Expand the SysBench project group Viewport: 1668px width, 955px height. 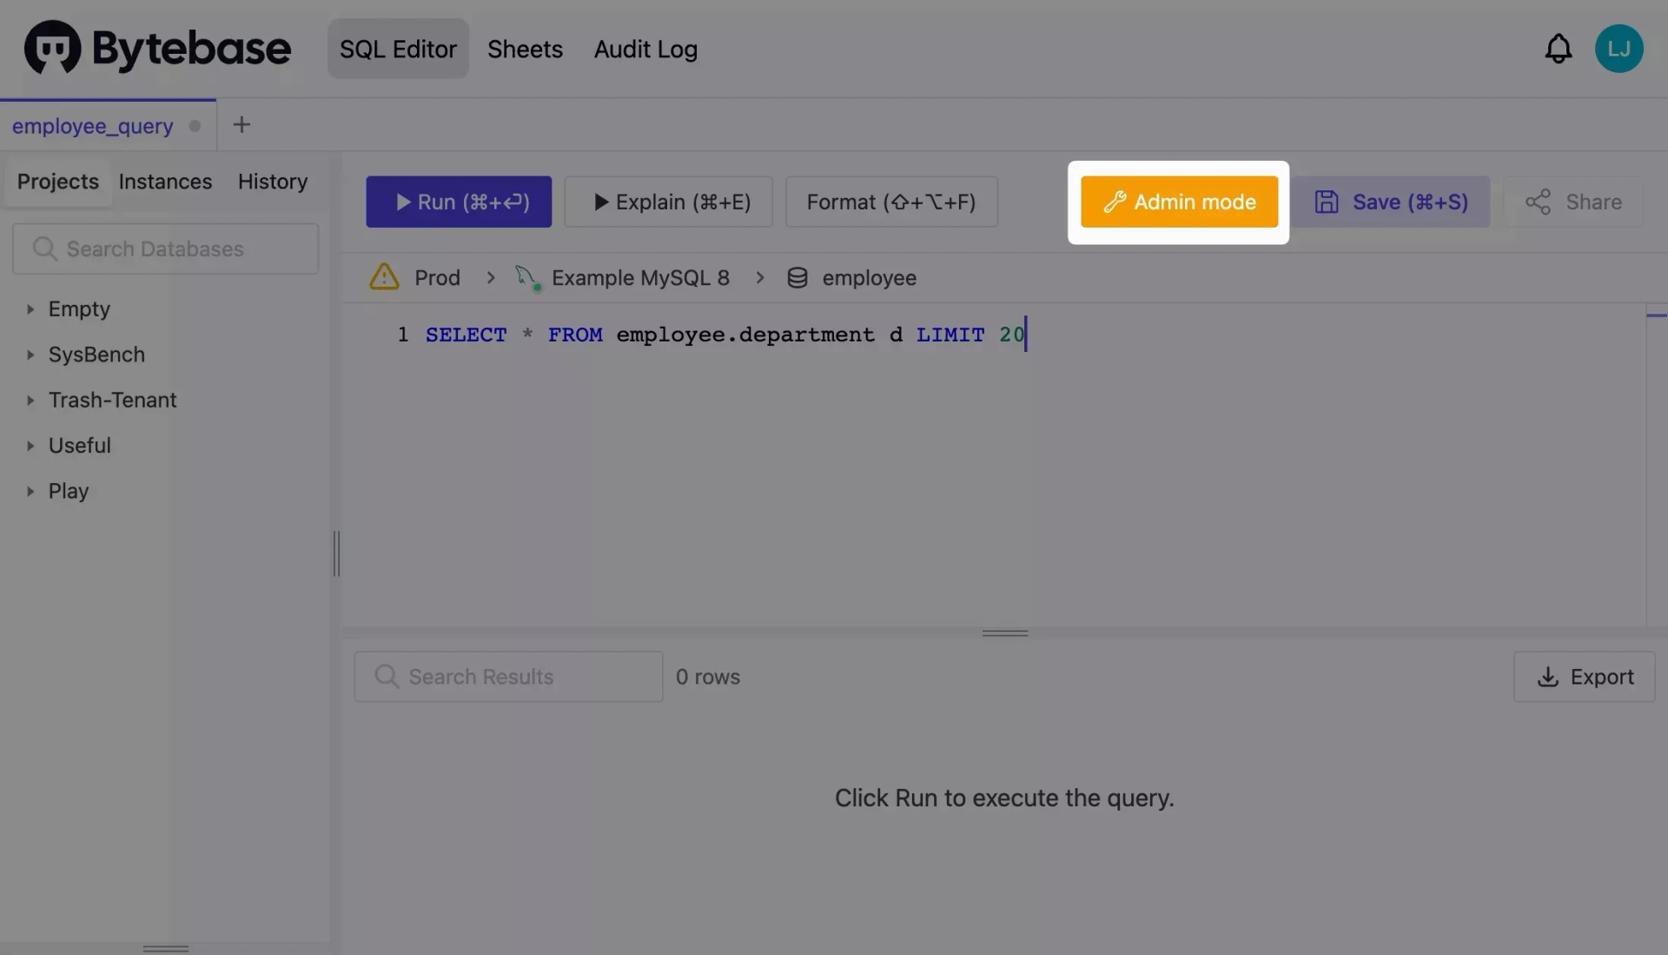pos(29,355)
